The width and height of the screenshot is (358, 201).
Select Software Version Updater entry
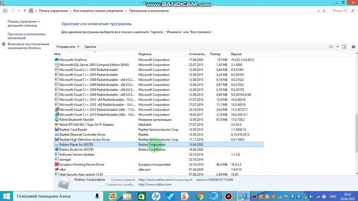[158, 155]
